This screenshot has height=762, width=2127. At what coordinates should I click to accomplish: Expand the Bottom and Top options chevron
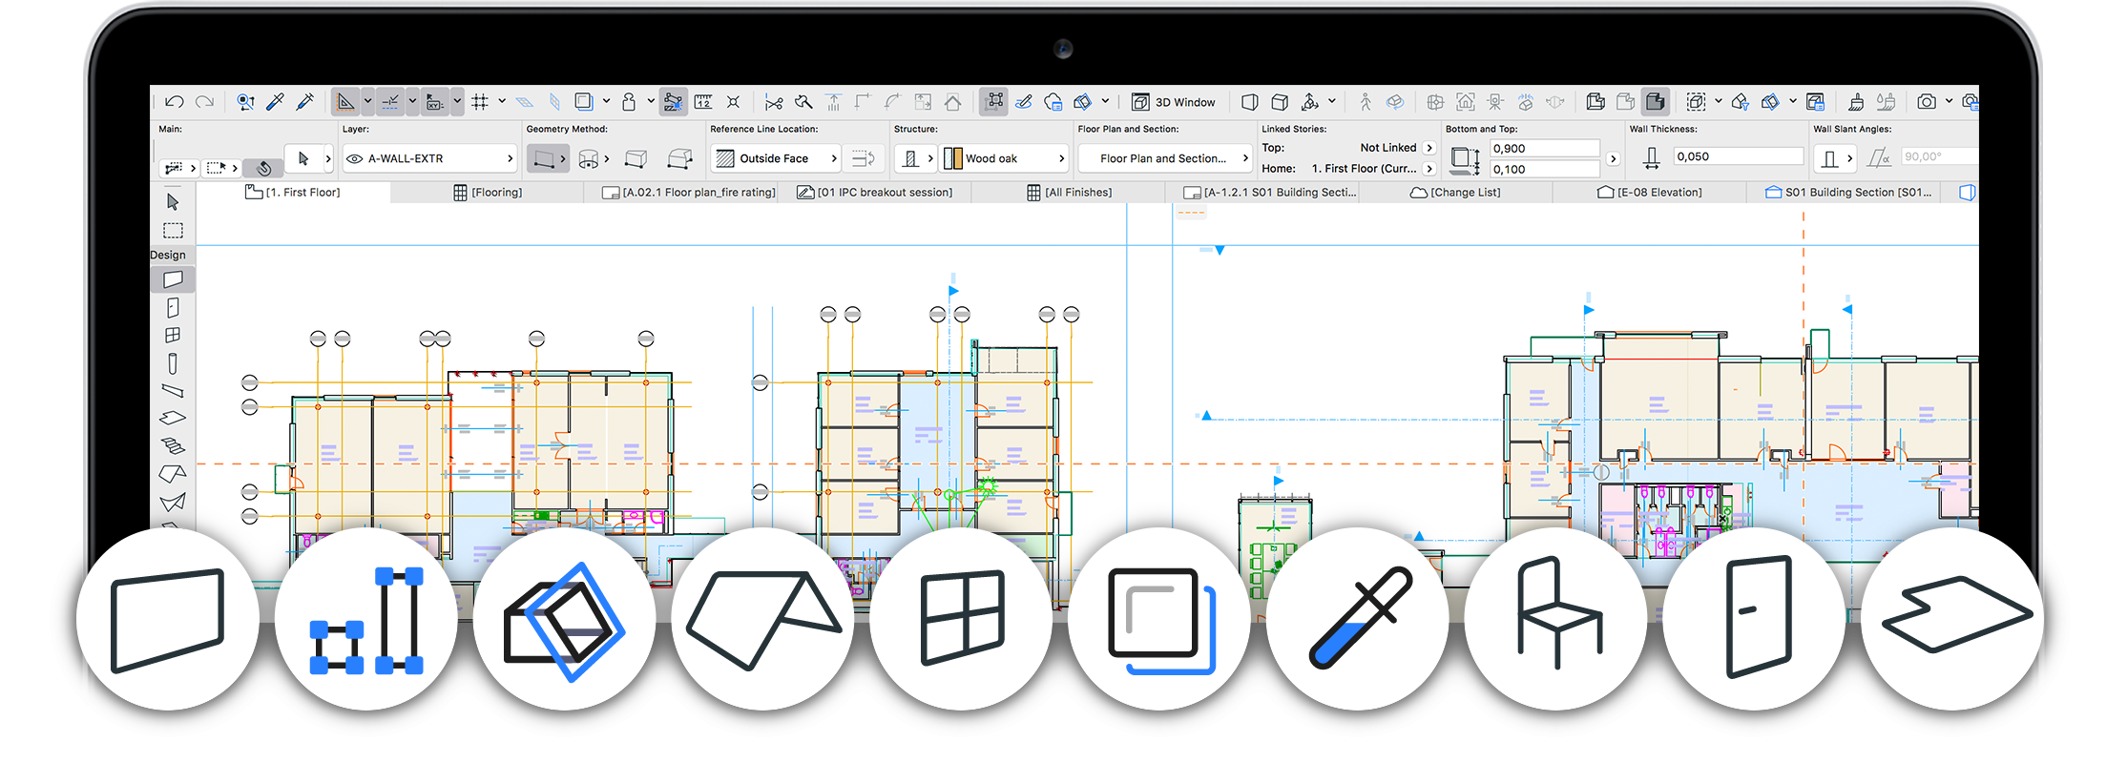point(1613,159)
